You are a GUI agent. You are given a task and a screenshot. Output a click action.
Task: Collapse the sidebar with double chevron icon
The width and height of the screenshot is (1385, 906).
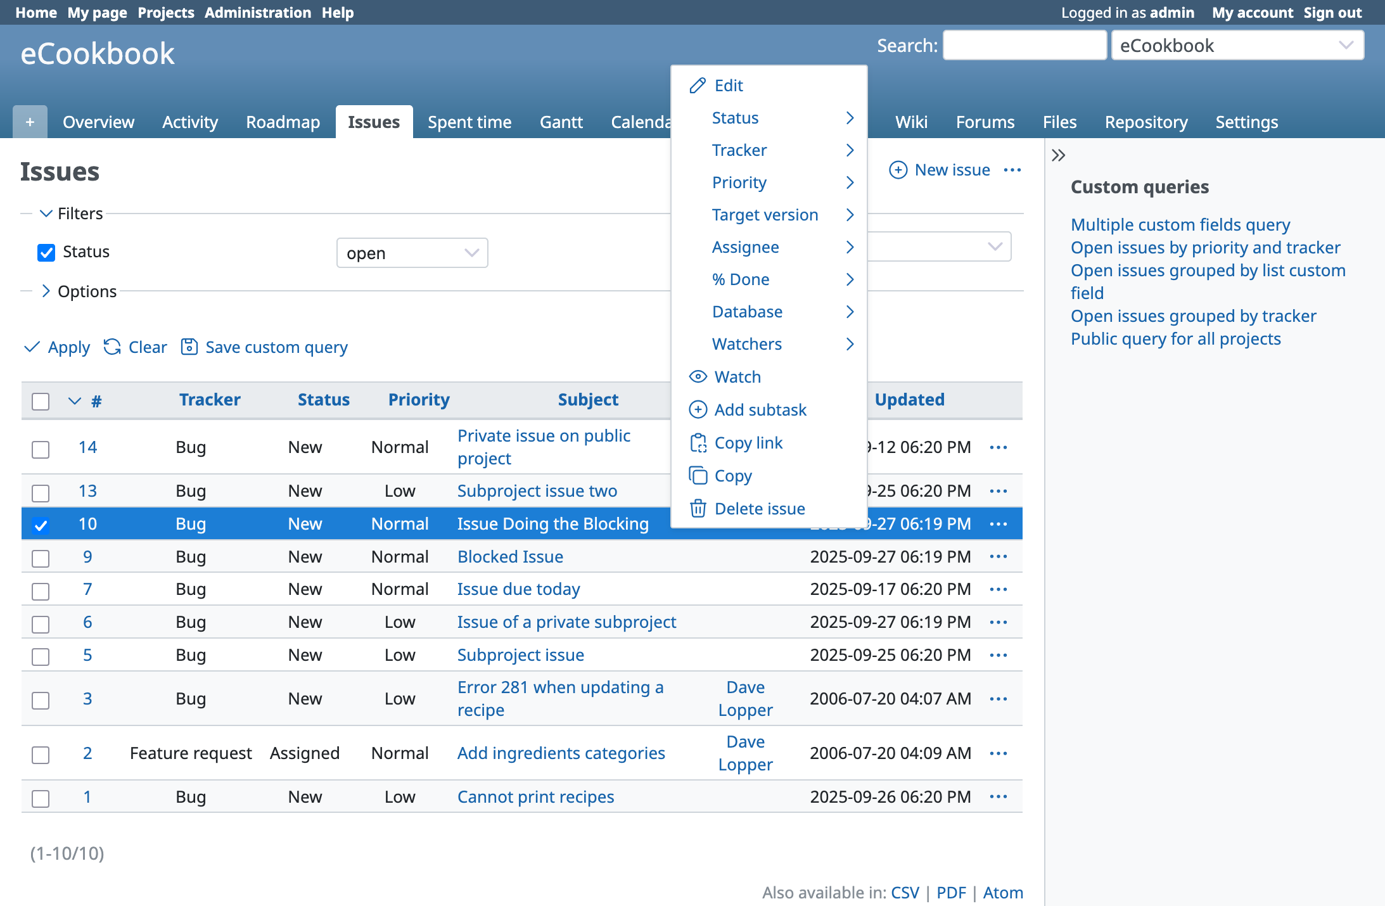coord(1058,155)
